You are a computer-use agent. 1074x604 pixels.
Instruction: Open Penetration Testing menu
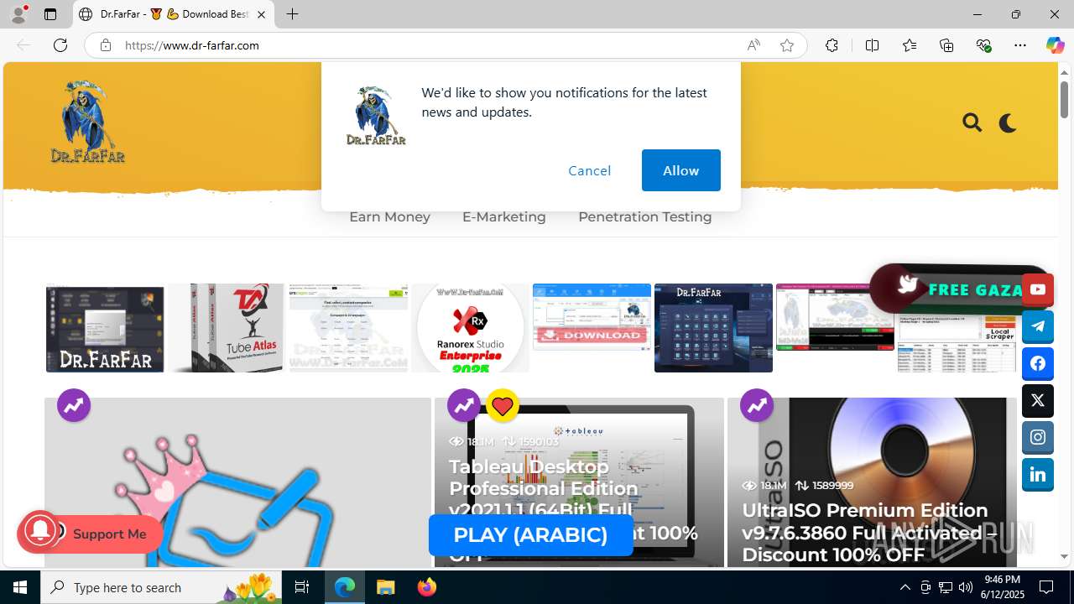point(644,216)
